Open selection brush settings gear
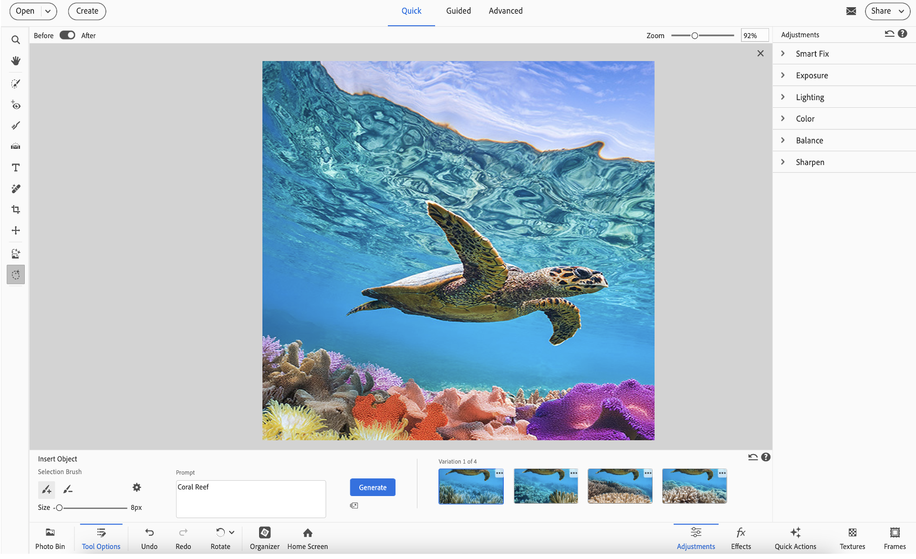Screen dimensions: 916x559 pyautogui.click(x=137, y=487)
